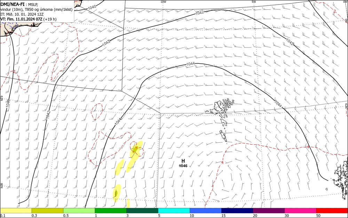Click the 'vindur (10m), T850 og úrkoma' line
The height and width of the screenshot is (218, 348).
point(37,9)
